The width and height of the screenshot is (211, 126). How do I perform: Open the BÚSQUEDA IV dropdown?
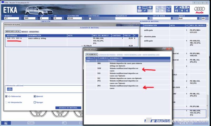click(148, 18)
